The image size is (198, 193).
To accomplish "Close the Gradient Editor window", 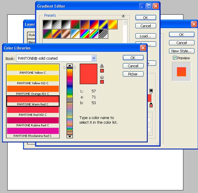I will 156,6.
